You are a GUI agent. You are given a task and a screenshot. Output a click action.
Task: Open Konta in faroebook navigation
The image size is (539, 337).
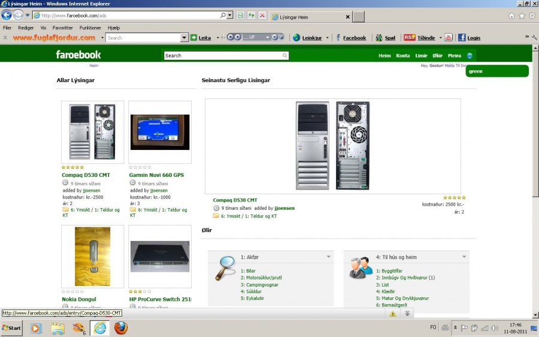point(403,55)
